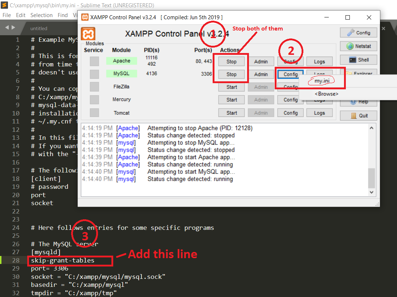Open the Find menu in Sublime Text
Screen dimensions: 397x297
pyautogui.click(x=62, y=15)
